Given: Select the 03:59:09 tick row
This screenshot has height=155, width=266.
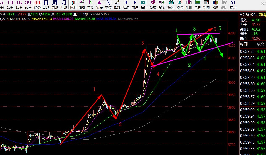Looking at the screenshot, I should pyautogui.click(x=252, y=110).
